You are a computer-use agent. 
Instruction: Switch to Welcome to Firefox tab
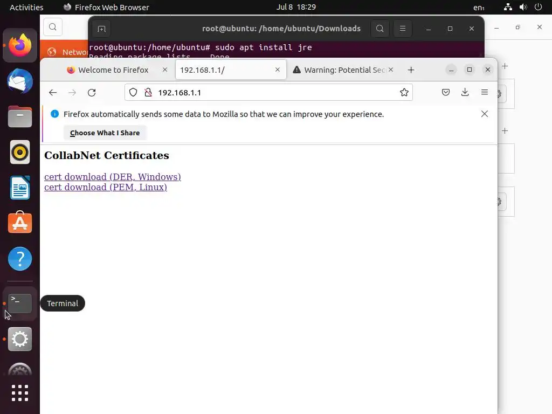pos(113,70)
